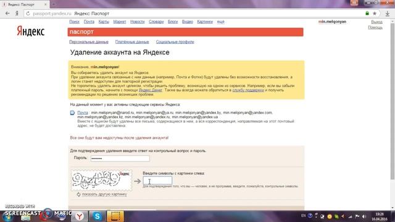The image size is (395, 222).
Task: Open Поиск in top navigation
Action: [74, 22]
